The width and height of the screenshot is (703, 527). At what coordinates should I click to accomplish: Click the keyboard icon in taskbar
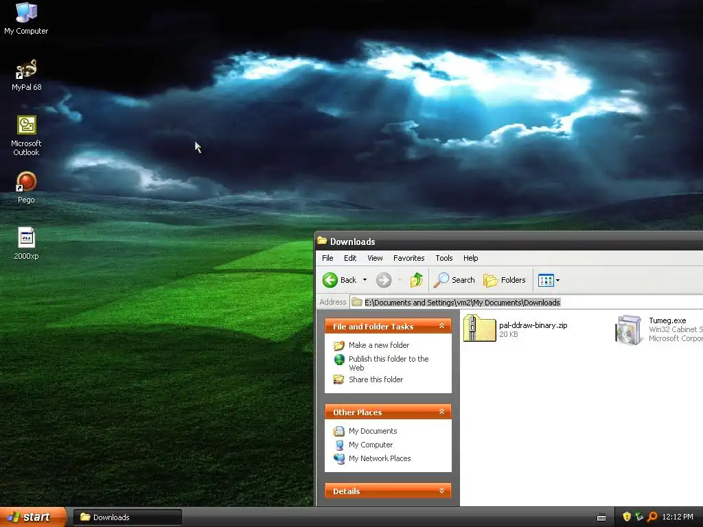601,517
